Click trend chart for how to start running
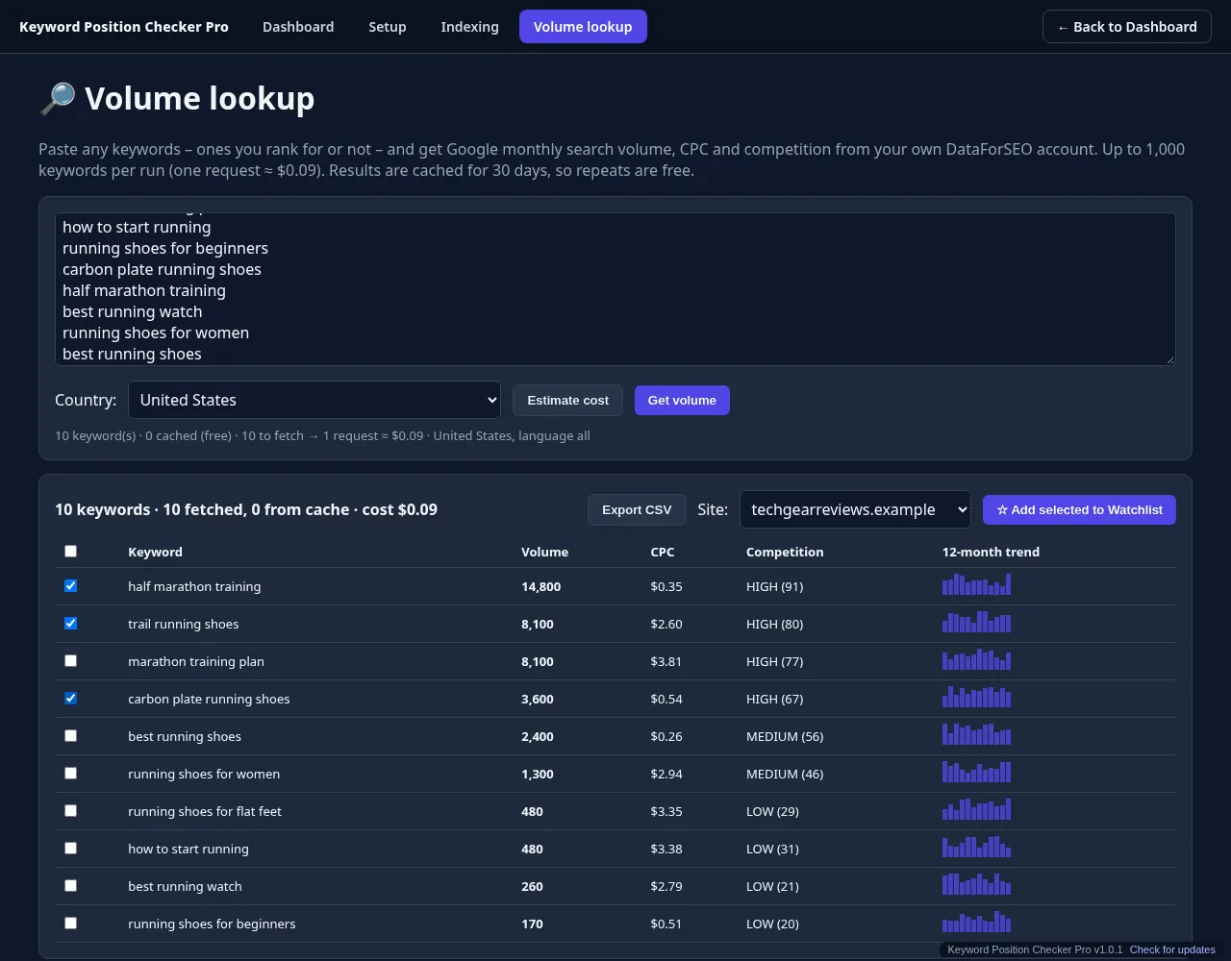1231x961 pixels. coord(976,847)
